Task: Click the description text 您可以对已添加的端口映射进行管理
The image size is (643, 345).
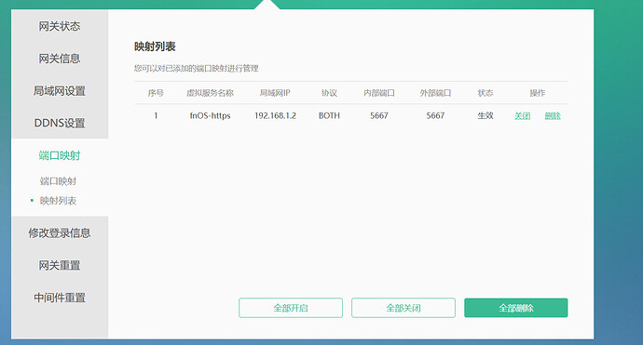Action: [x=197, y=68]
